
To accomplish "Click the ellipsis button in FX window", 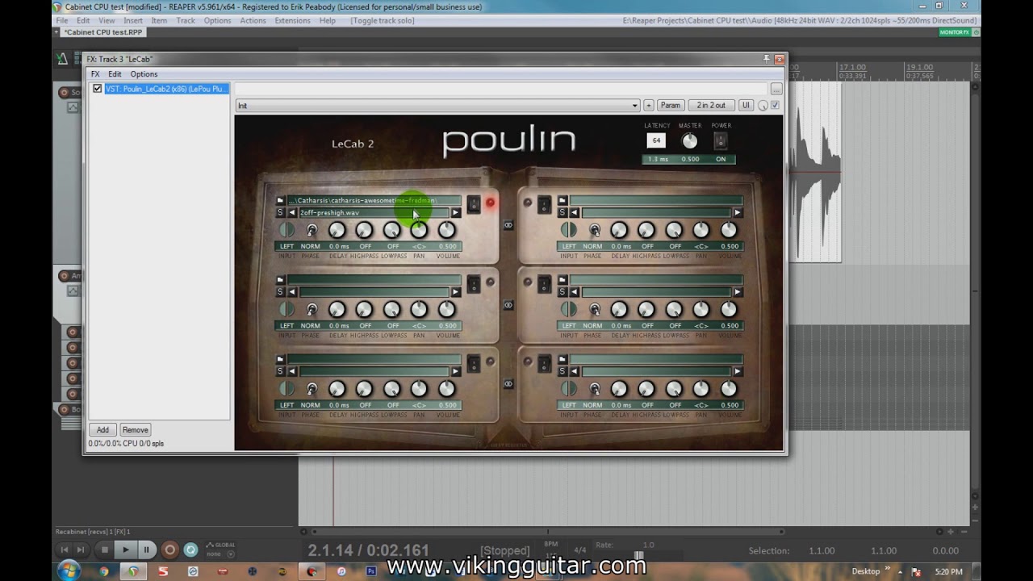I will [776, 89].
